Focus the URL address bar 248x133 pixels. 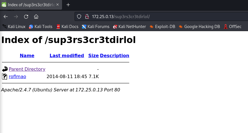(x=161, y=17)
